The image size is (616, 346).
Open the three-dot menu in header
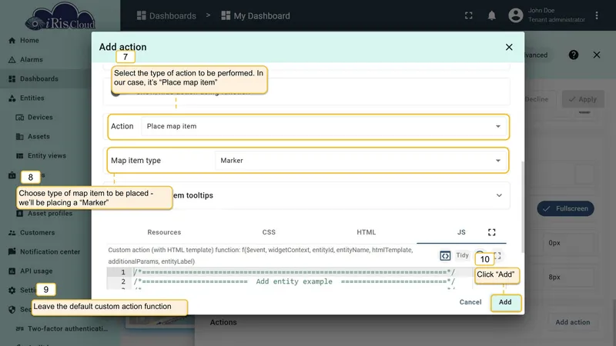(596, 15)
